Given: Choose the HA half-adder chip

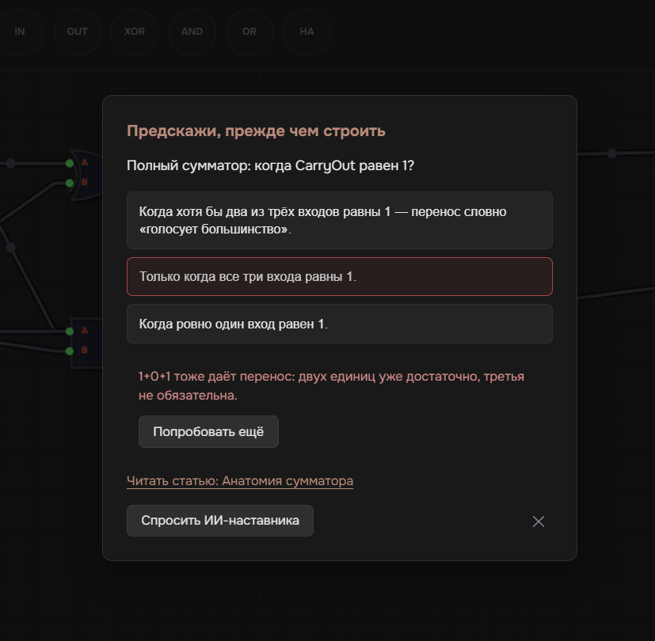Looking at the screenshot, I should [x=307, y=32].
